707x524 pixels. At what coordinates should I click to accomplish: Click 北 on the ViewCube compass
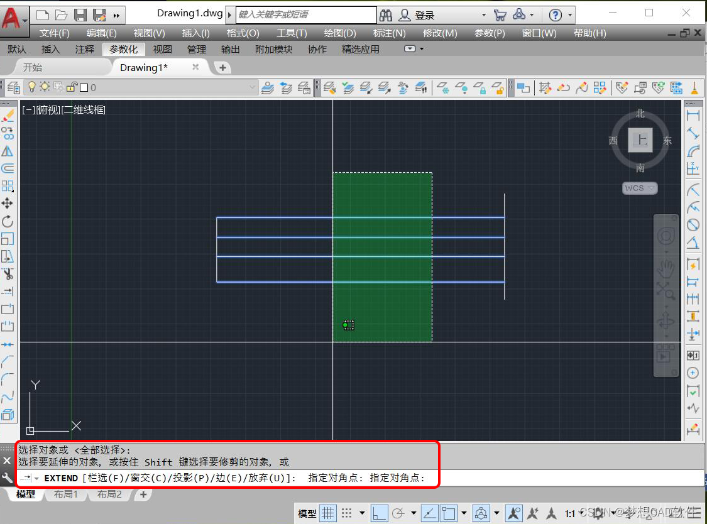pyautogui.click(x=640, y=114)
